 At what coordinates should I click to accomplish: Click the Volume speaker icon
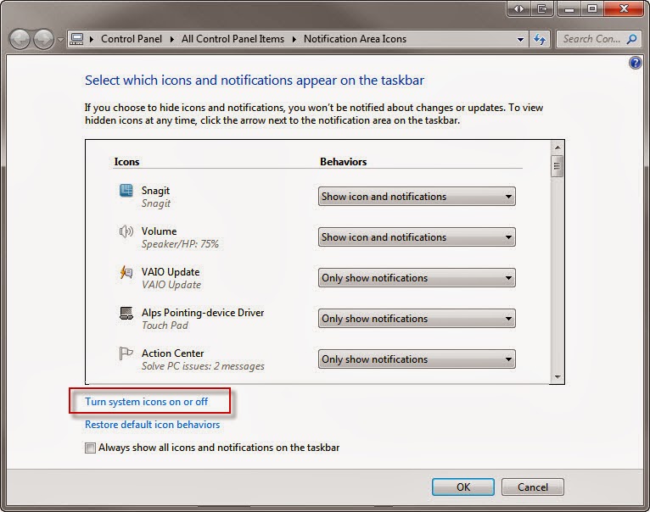(126, 231)
